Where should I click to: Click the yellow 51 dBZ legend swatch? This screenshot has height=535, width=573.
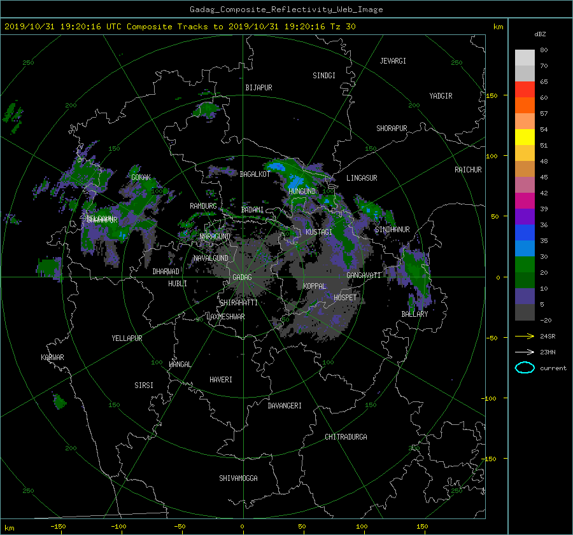tap(525, 137)
